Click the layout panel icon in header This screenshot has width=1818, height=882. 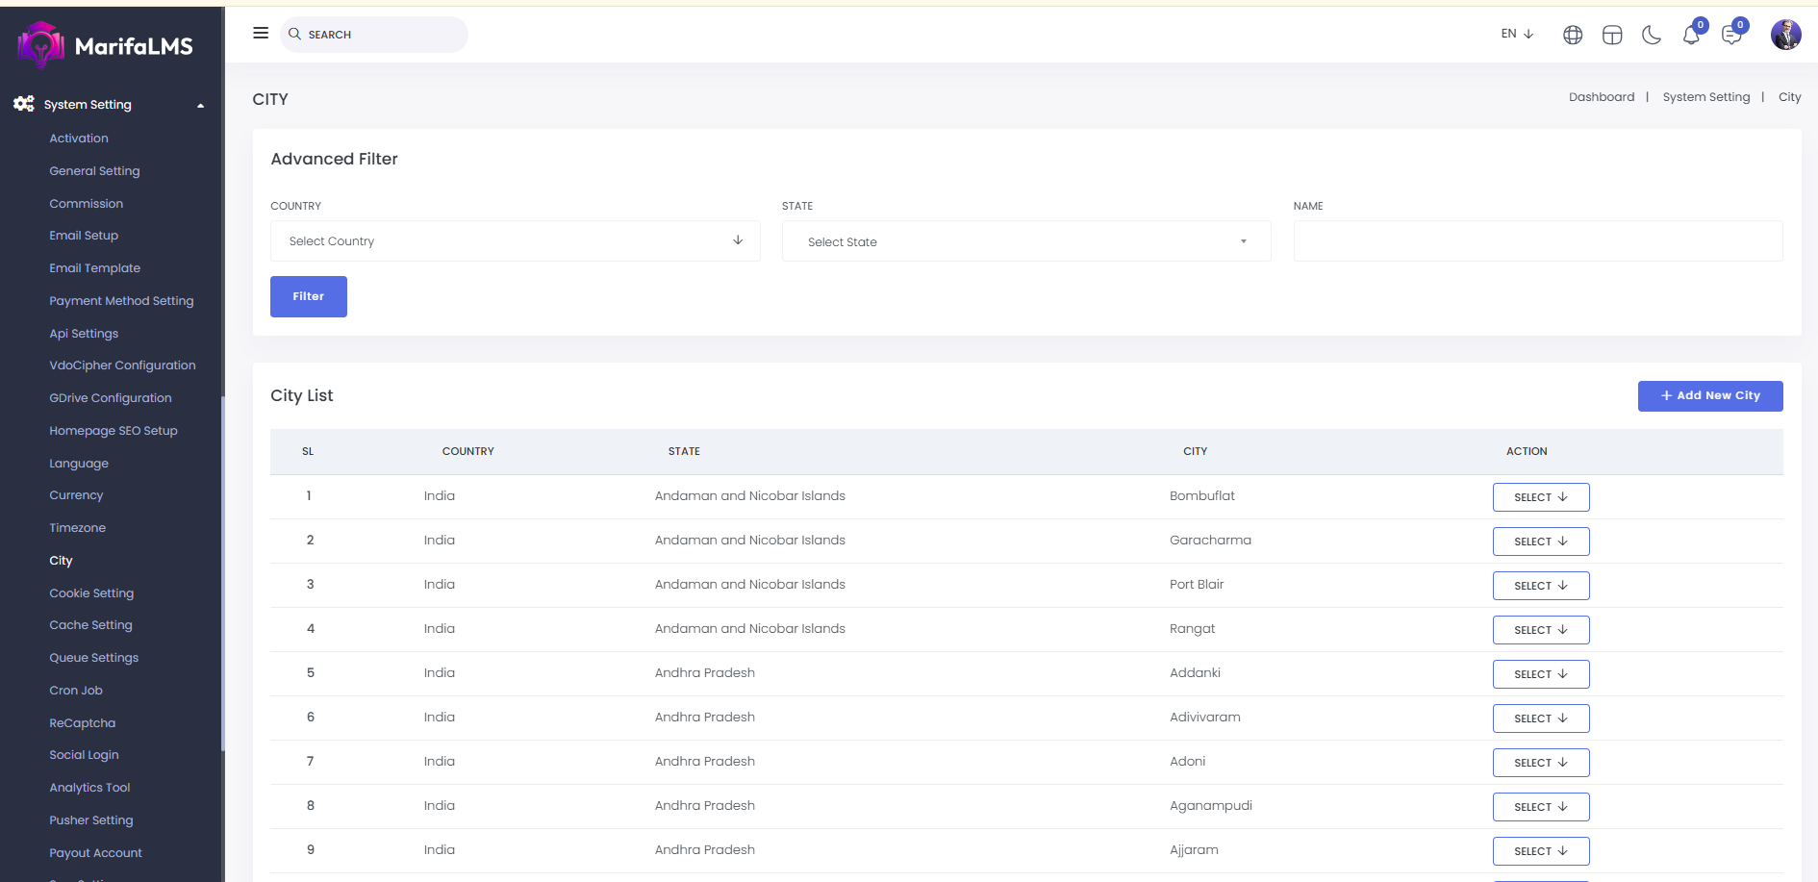pyautogui.click(x=1612, y=36)
